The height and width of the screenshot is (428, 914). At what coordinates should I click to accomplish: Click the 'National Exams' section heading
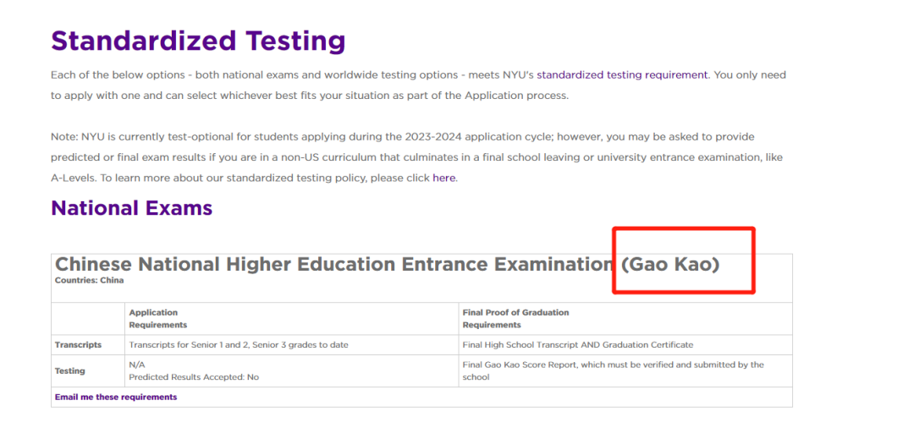pyautogui.click(x=132, y=208)
